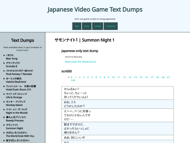This screenshot has width=190, height=143.
Task: Go to scn000 page 11 link
Action: point(119,77)
